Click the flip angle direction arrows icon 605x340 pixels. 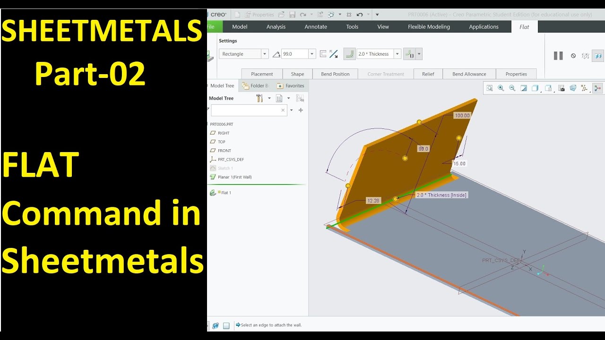(334, 54)
